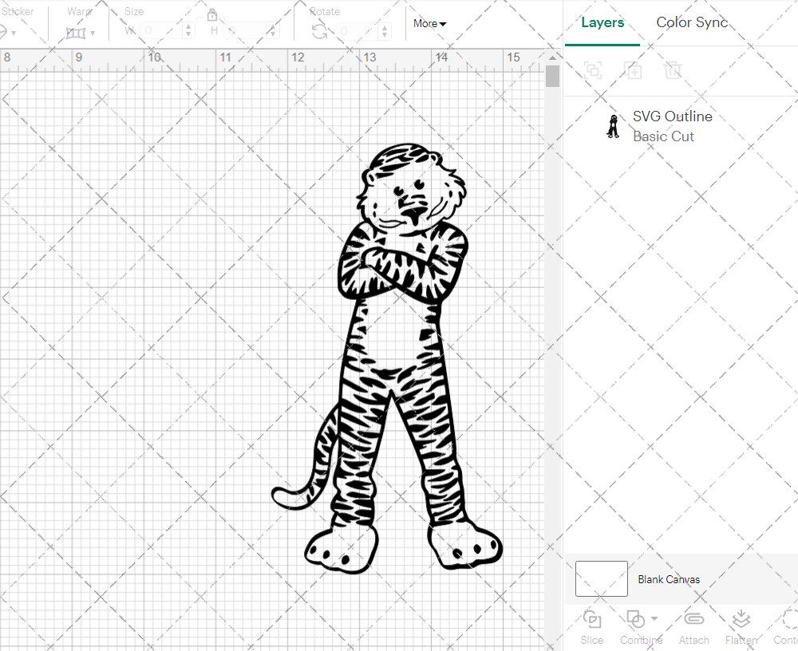Click the group layers icon
Image resolution: width=798 pixels, height=651 pixels.
click(x=593, y=70)
